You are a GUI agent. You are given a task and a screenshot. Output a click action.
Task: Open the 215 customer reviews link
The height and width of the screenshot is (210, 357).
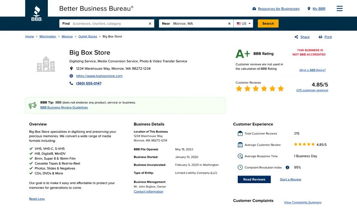pos(312,90)
